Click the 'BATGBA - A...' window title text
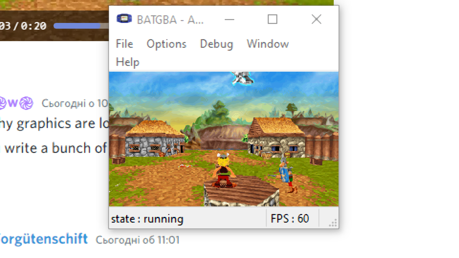Image resolution: width=459 pixels, height=258 pixels. 170,20
